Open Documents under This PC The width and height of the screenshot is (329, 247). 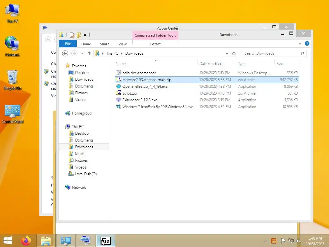coord(84,140)
